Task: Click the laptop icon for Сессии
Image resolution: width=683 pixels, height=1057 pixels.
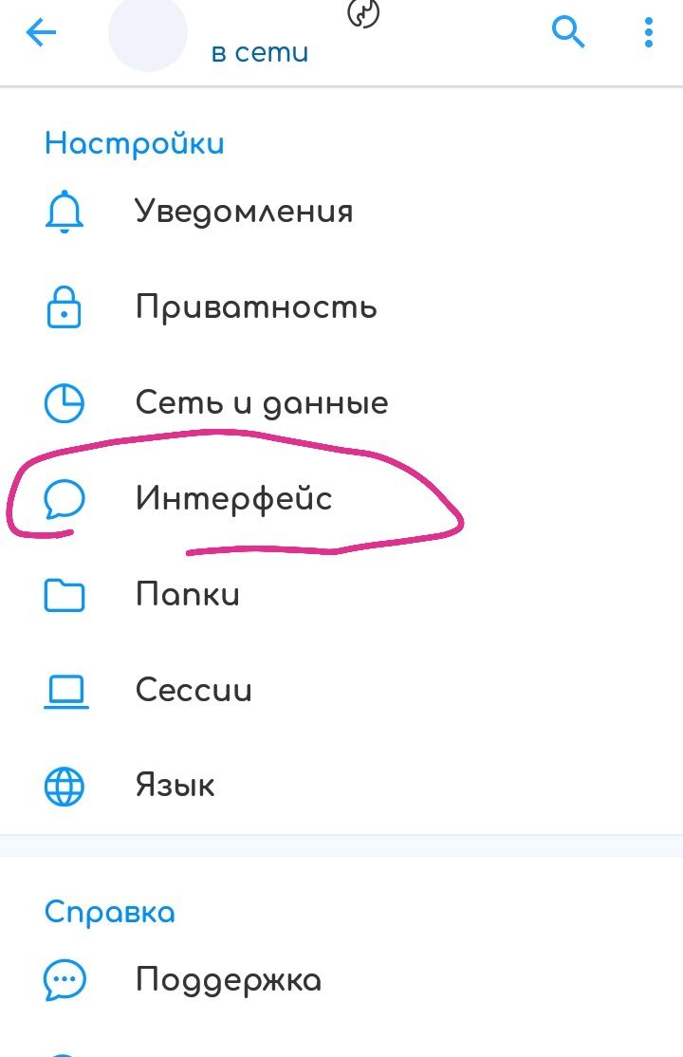Action: [66, 692]
